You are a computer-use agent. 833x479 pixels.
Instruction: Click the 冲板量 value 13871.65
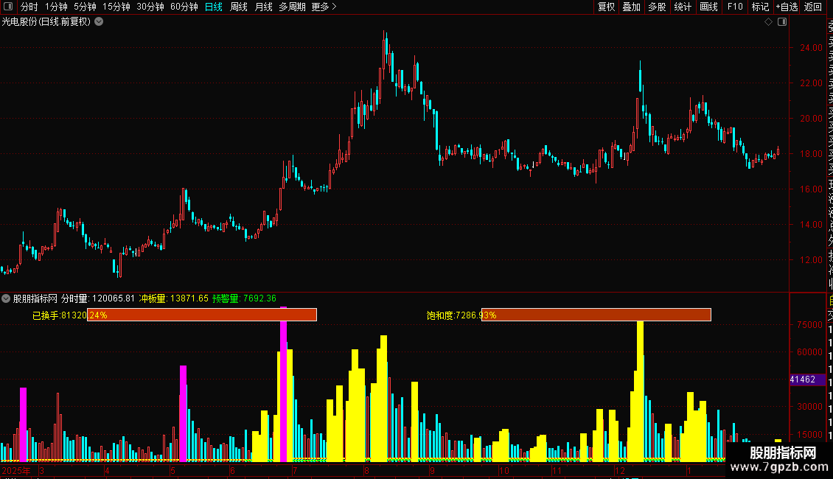pyautogui.click(x=189, y=298)
